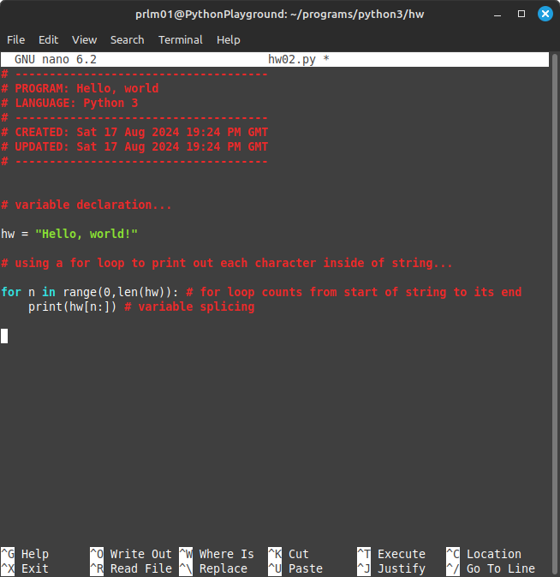Viewport: 560px width, 577px height.
Task: Click the GNU nano 6.2 version text
Action: [x=55, y=60]
